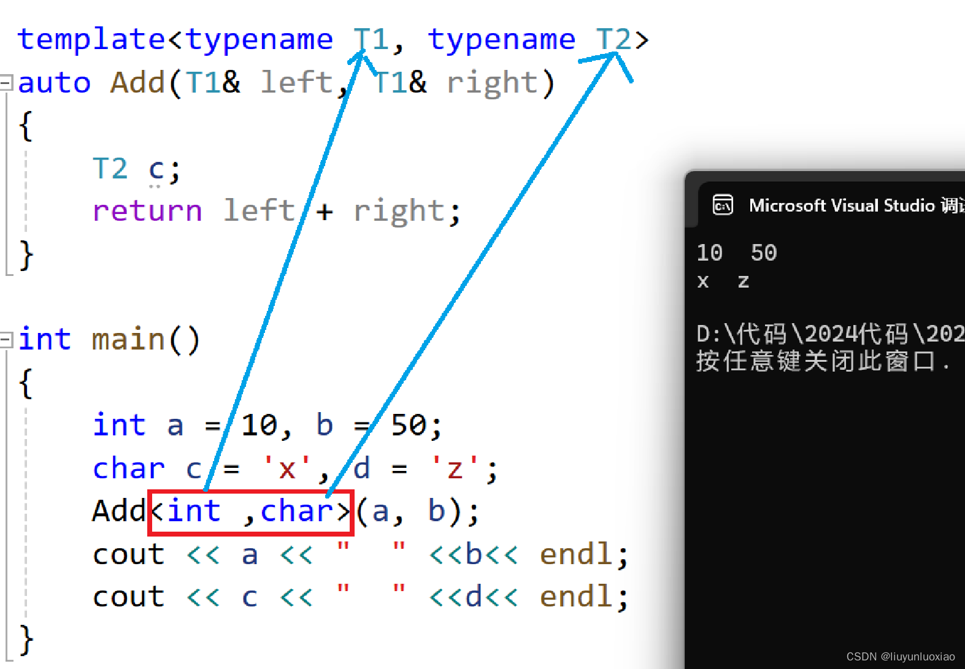Click console output line 'x z'

click(723, 281)
